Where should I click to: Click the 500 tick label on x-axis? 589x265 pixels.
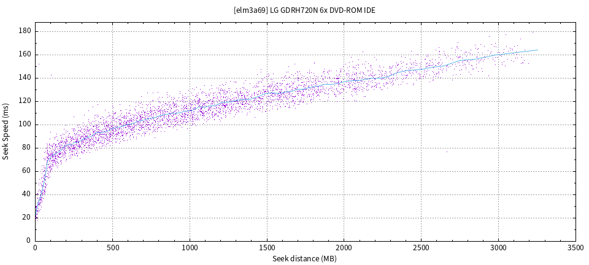pos(112,248)
